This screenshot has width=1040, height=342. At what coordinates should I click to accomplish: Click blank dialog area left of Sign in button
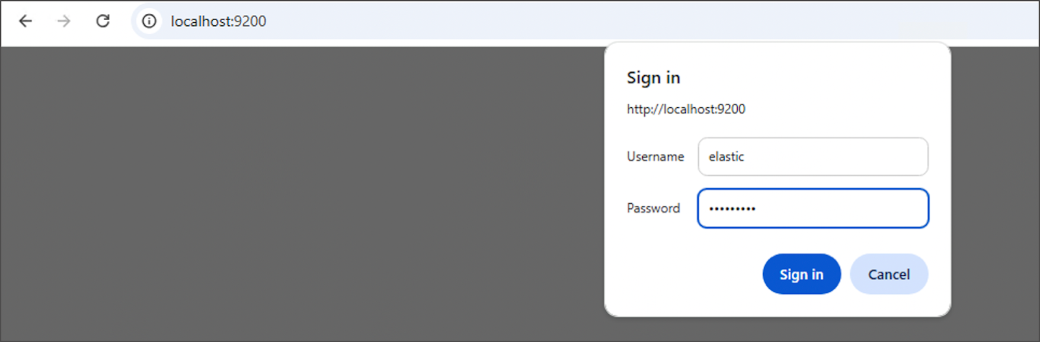pyautogui.click(x=682, y=275)
